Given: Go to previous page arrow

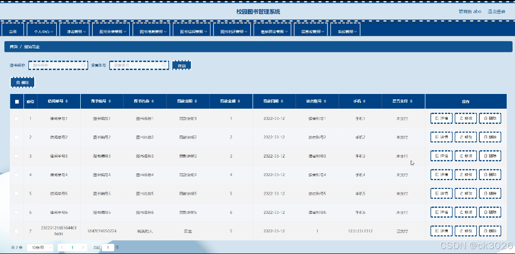Looking at the screenshot, I should [62, 248].
